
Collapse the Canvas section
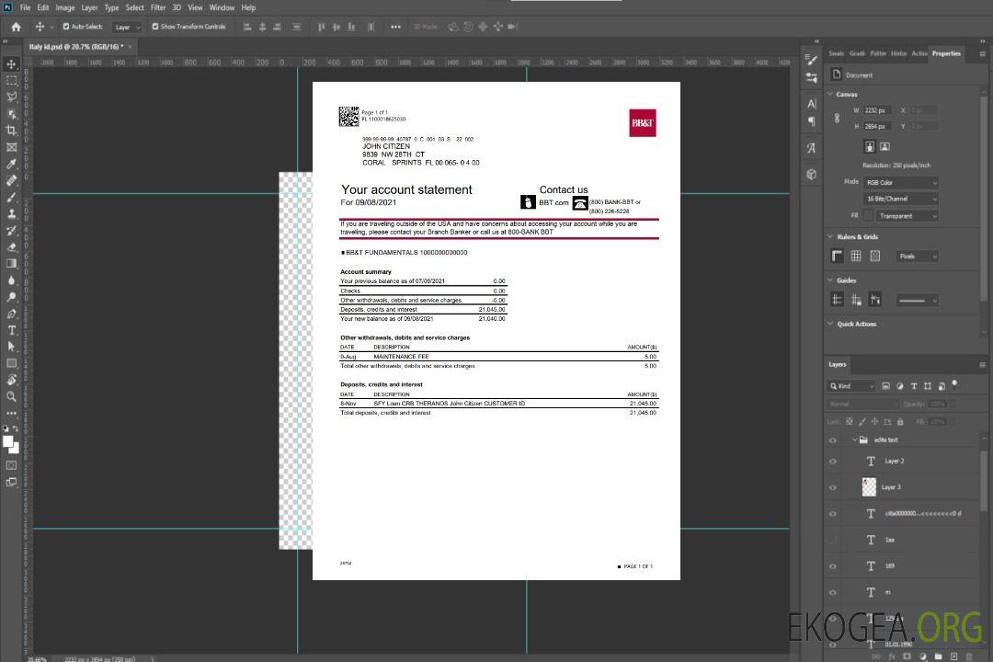click(x=830, y=94)
